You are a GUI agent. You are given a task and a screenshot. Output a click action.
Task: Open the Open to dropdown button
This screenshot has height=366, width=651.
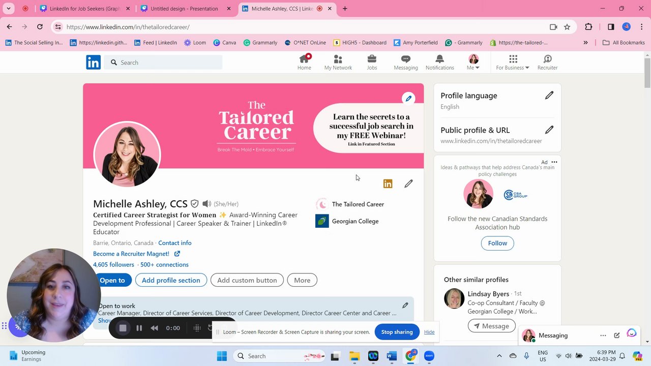point(112,280)
